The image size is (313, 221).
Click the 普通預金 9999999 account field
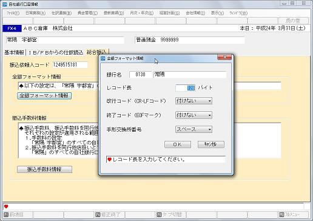[190, 40]
